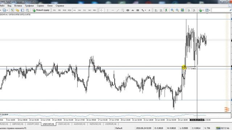
Task: Select the Horizontal Line drawing tool
Action: click(113, 10)
